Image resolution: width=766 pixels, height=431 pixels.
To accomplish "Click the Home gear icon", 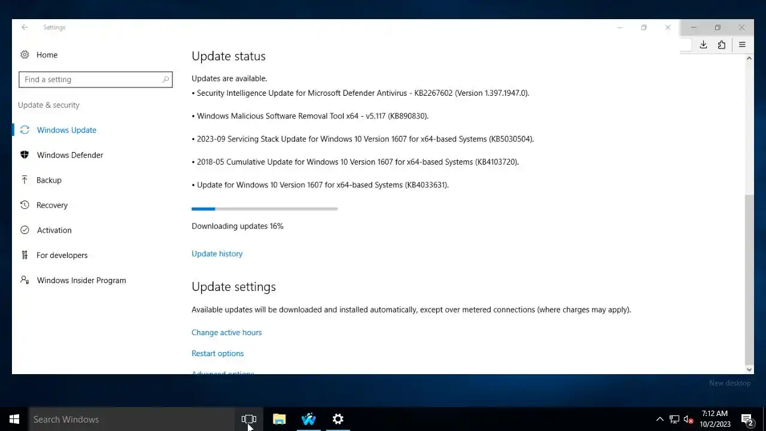I will tap(25, 54).
